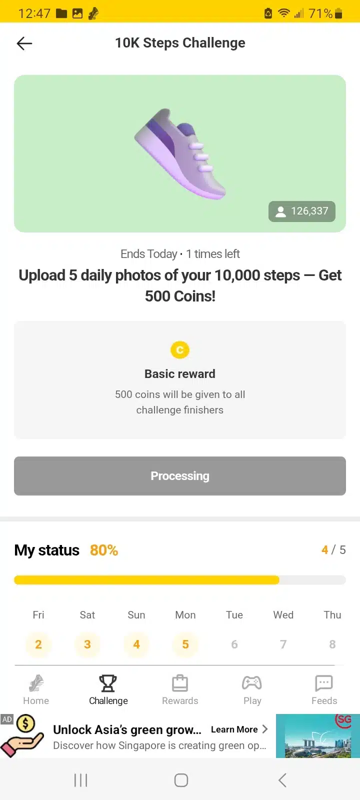Select Sunday day 4 marker
360x800 pixels.
coord(136,644)
